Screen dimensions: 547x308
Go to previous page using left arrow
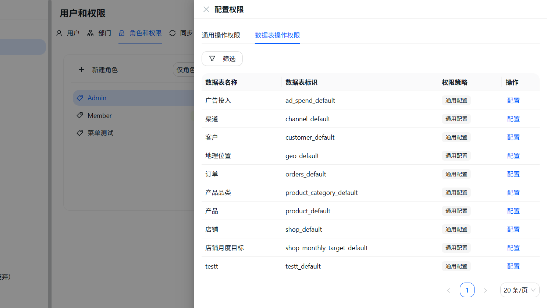coord(449,290)
